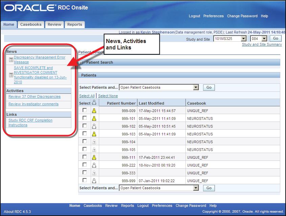Tick the checkbox for patient 999-333

click(85, 172)
